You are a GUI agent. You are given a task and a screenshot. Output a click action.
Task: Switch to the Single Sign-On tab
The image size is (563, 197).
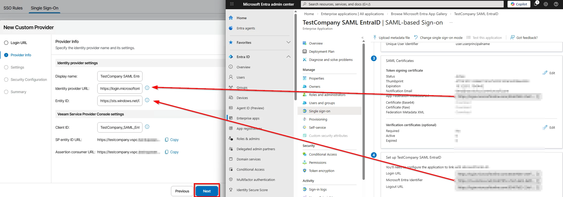[x=44, y=8]
